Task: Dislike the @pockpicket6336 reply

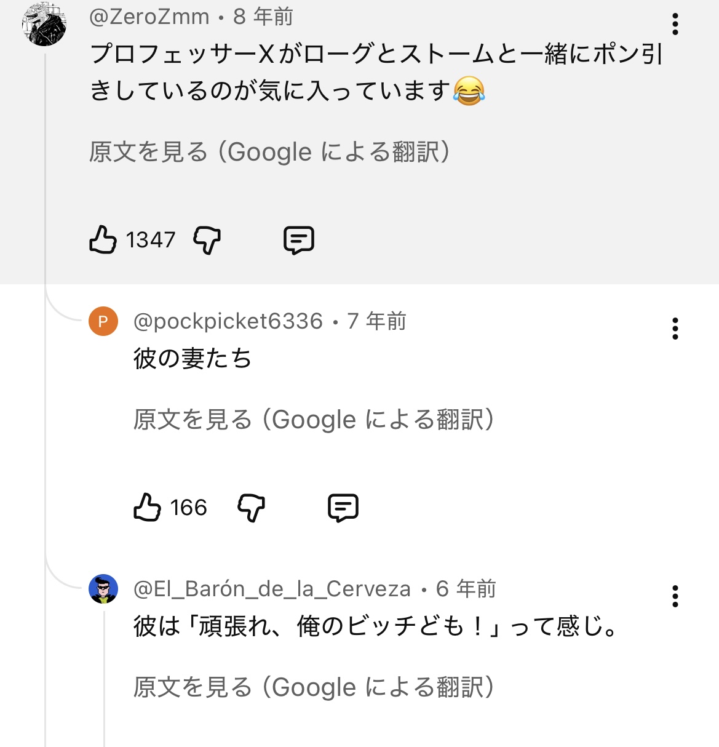Action: click(x=251, y=508)
